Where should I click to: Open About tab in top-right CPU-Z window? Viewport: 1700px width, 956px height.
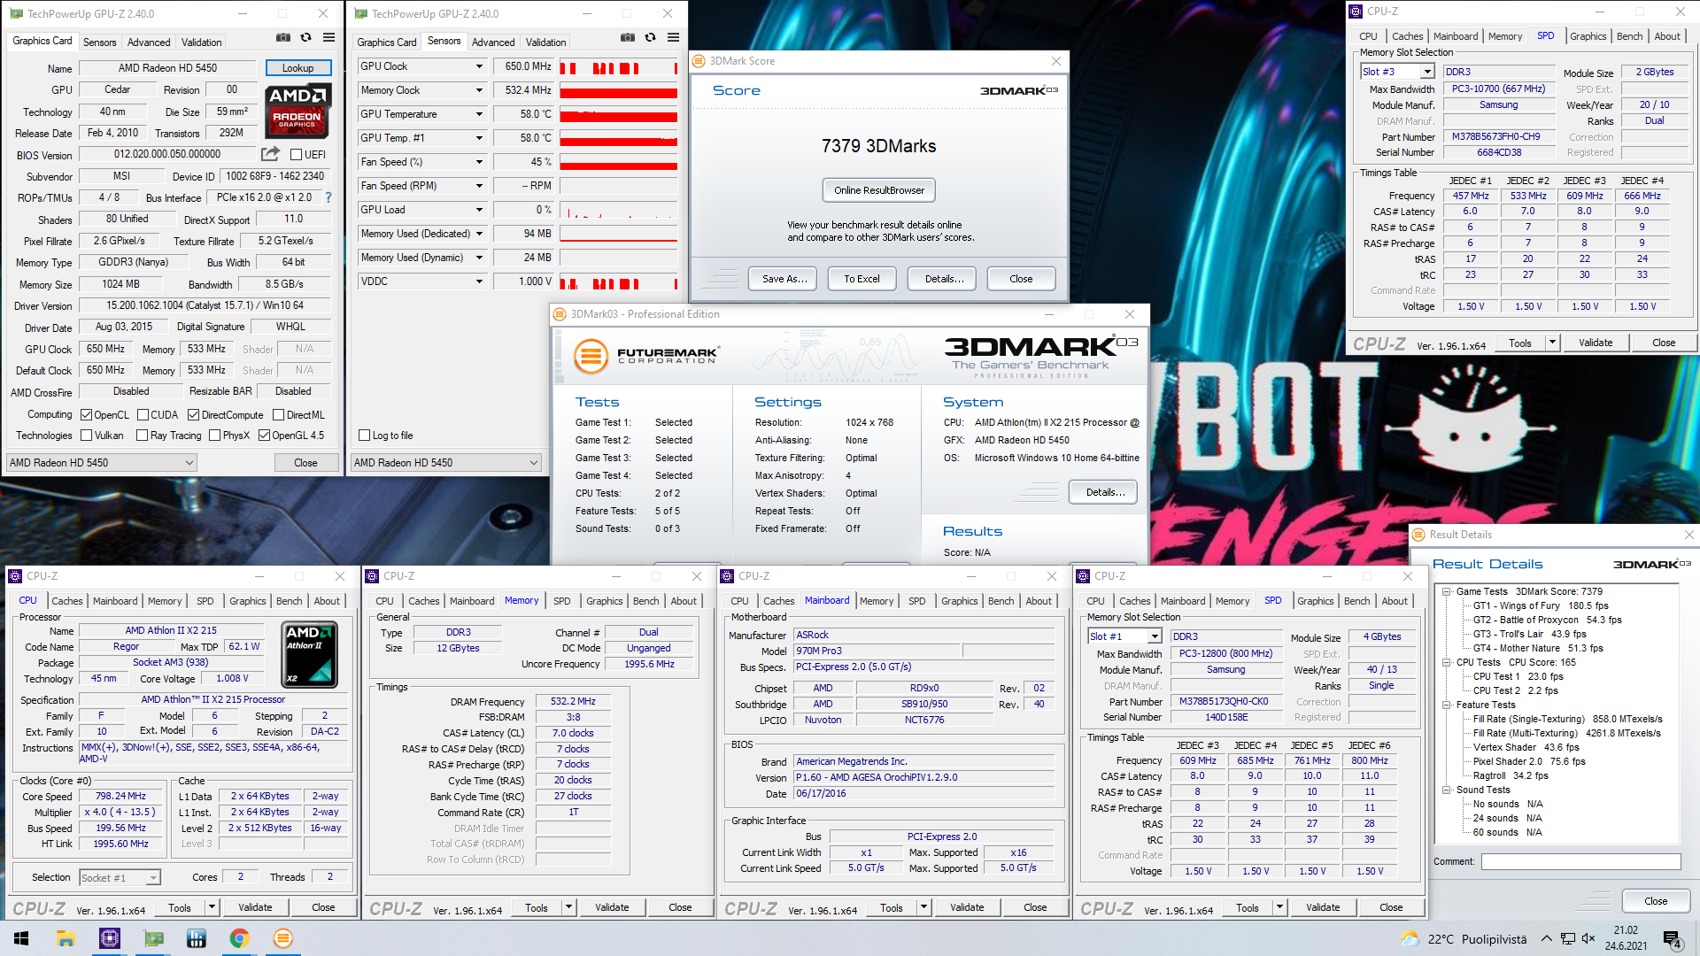point(1667,36)
